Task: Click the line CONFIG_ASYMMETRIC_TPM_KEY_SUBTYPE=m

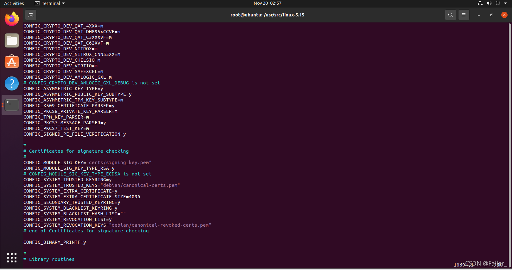Action: (73, 100)
